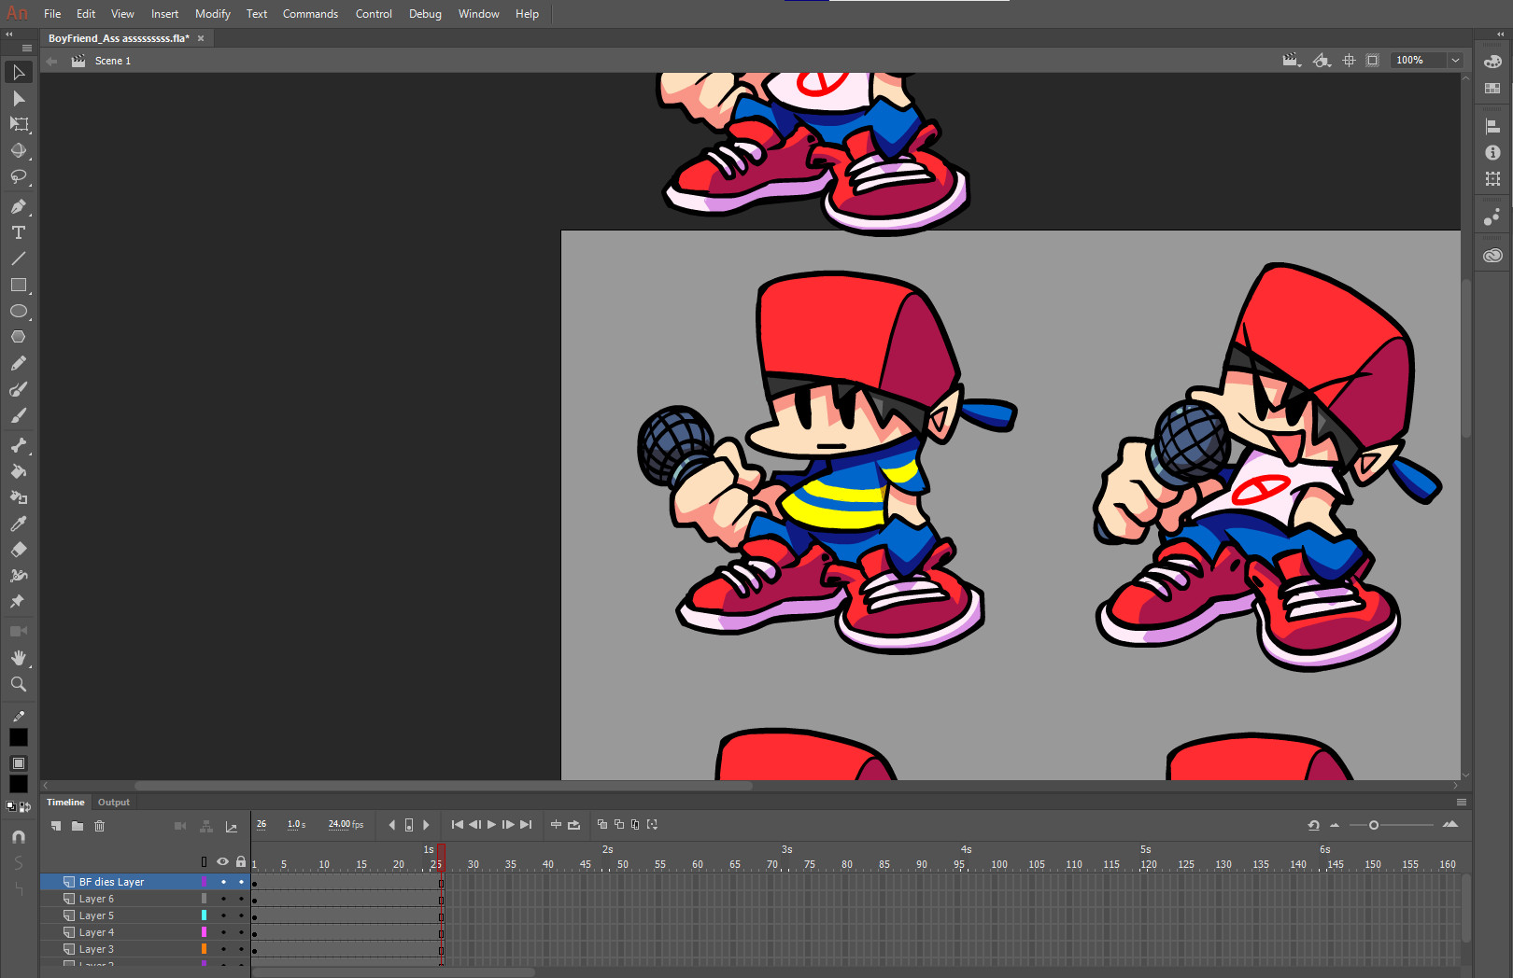Open the Tools panel hamburger menu

pos(27,48)
